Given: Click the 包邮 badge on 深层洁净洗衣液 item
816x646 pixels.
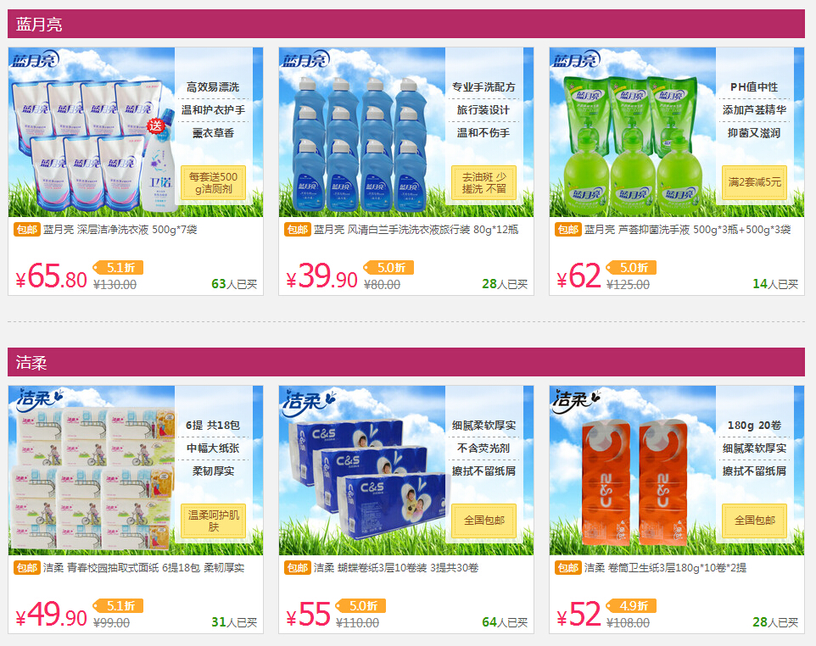Looking at the screenshot, I should click(27, 230).
